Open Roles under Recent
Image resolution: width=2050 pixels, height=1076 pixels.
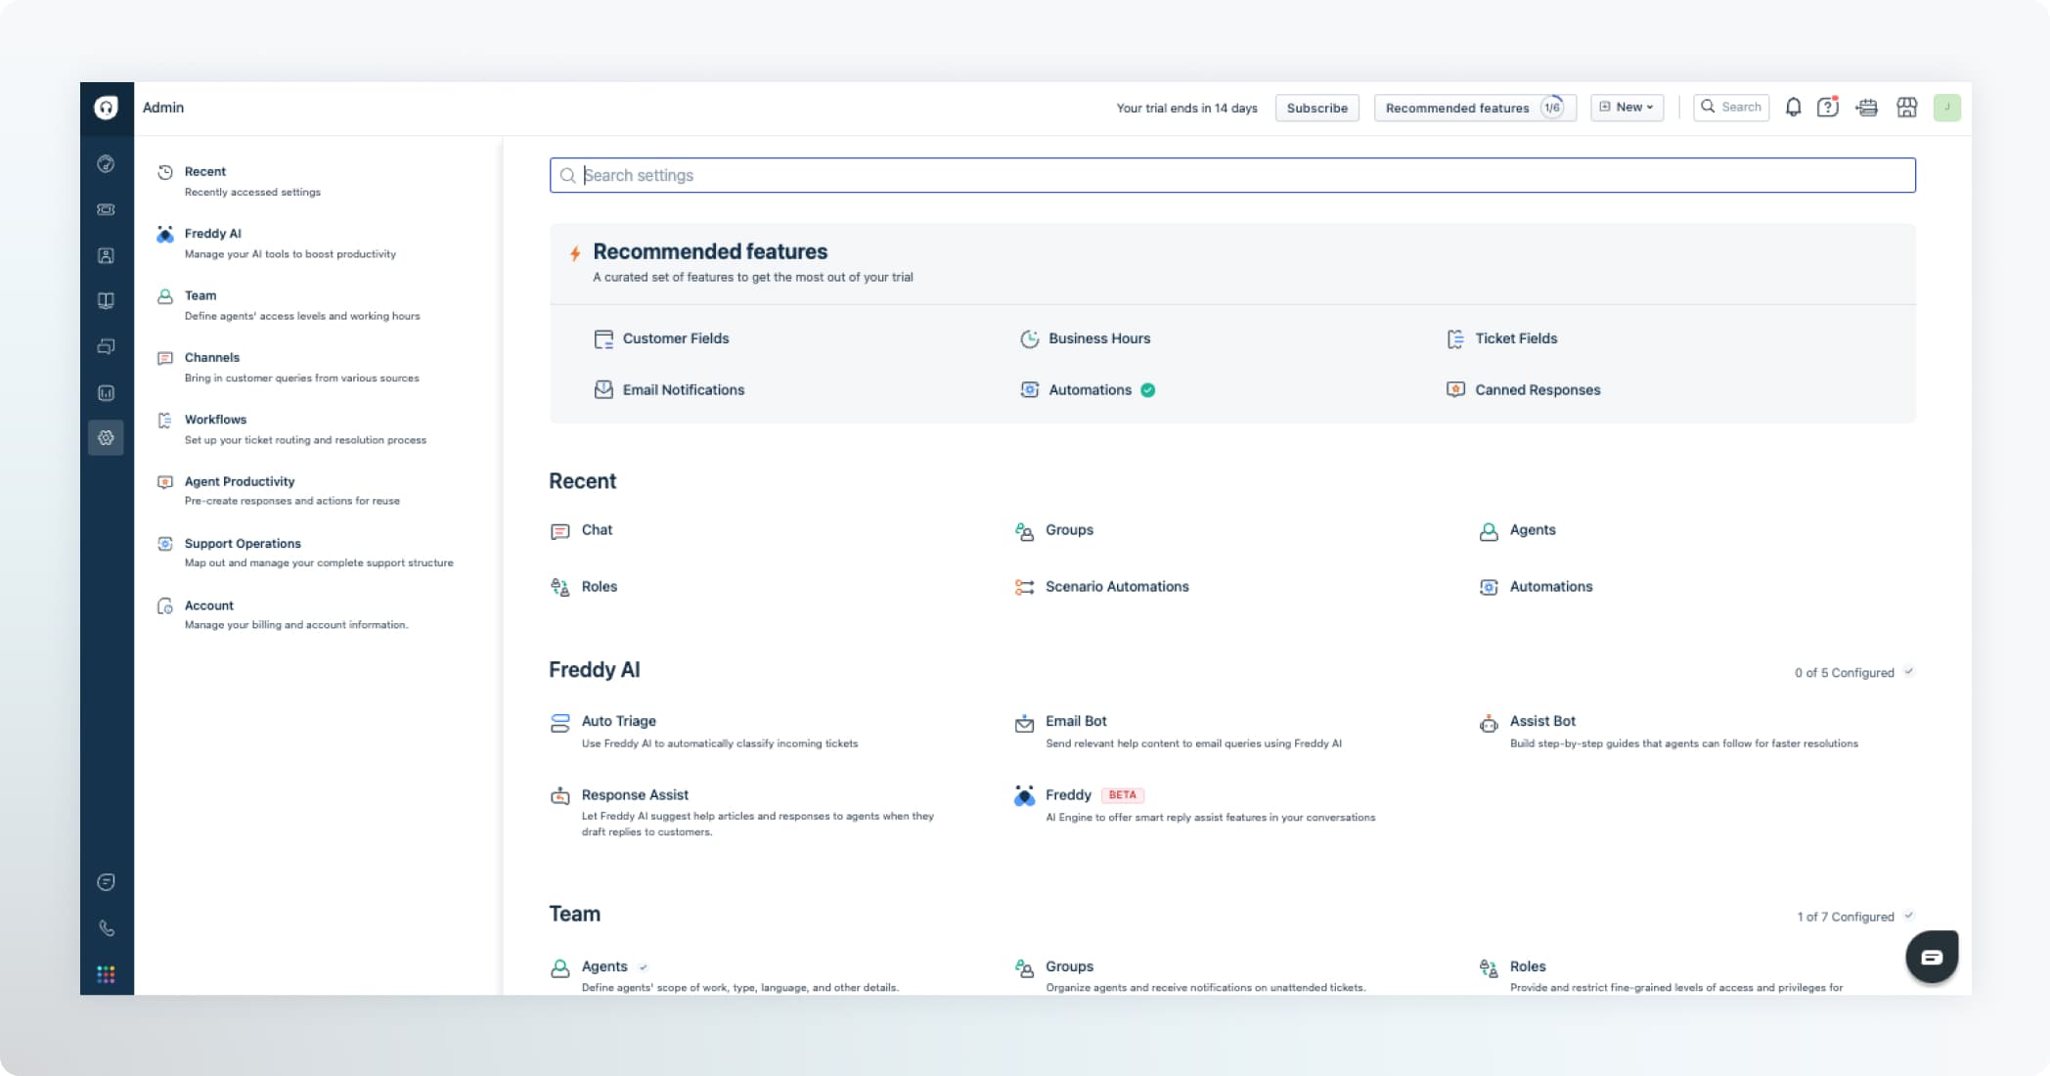[x=584, y=587]
